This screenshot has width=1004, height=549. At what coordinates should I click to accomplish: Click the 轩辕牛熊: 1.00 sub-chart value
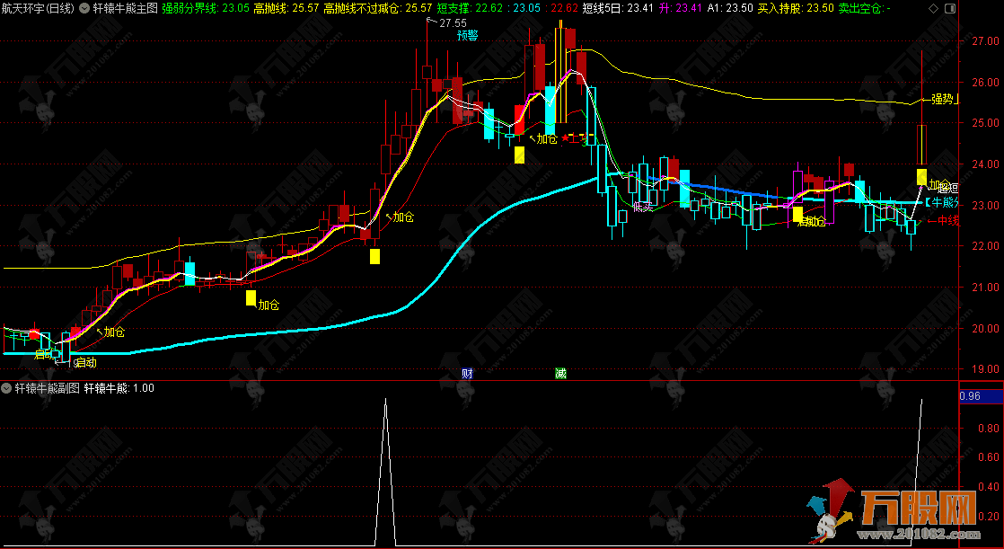(119, 388)
